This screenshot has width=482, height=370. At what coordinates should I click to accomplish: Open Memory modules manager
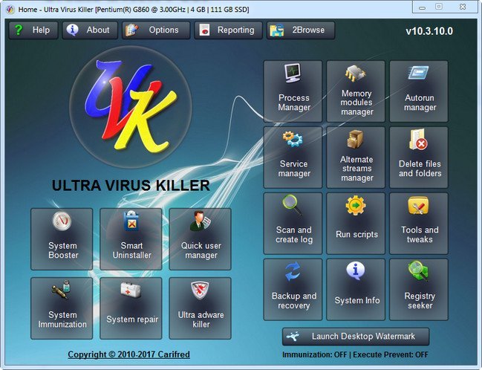[x=356, y=91]
